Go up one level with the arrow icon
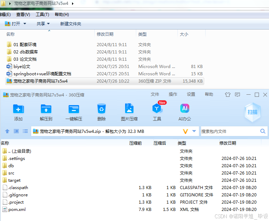This screenshot has height=221, width=269. click(x=7, y=131)
